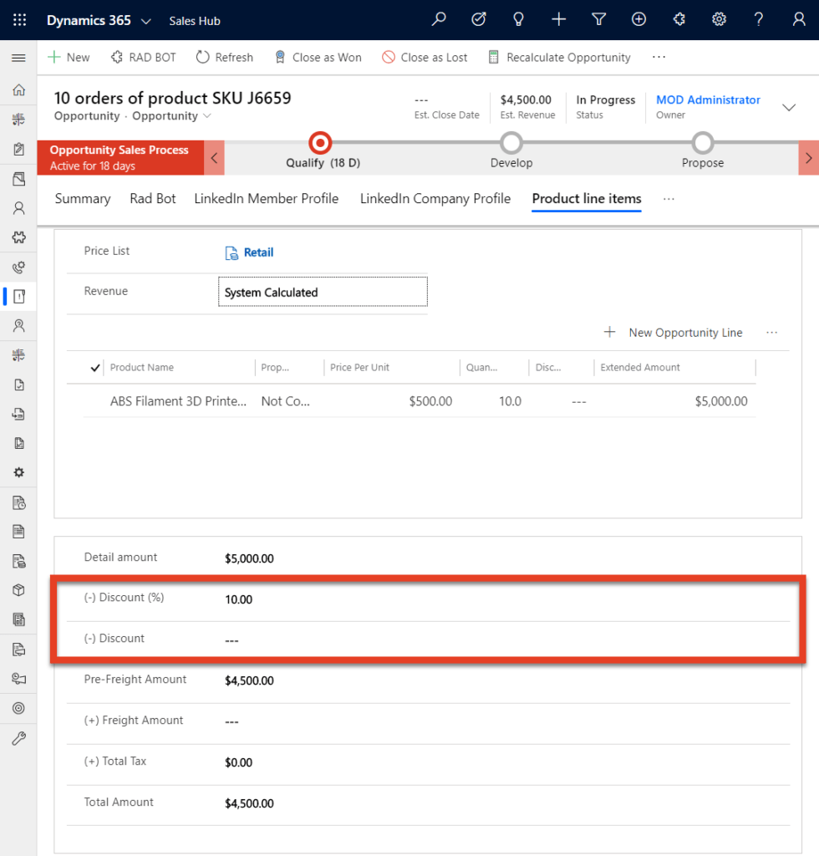Open the lightbulb ideas icon

click(518, 19)
